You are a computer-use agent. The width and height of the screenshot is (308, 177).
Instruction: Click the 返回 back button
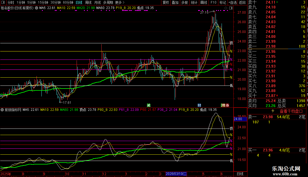242,2
